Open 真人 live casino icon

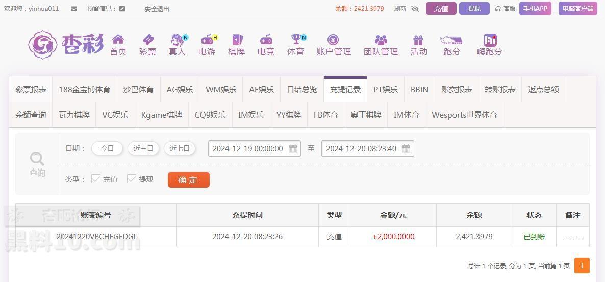(178, 39)
